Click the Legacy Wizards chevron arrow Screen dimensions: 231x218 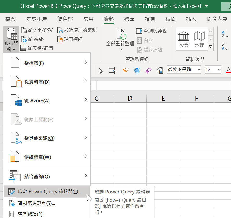pyautogui.click(x=86, y=156)
